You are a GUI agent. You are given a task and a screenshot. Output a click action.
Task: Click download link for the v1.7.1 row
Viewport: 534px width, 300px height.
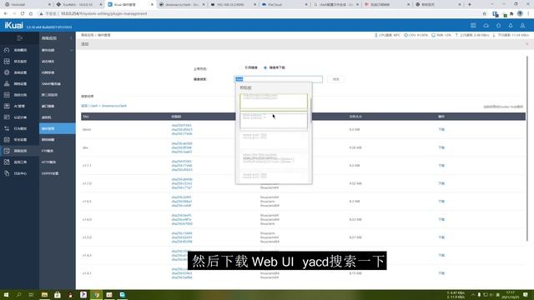[441, 165]
